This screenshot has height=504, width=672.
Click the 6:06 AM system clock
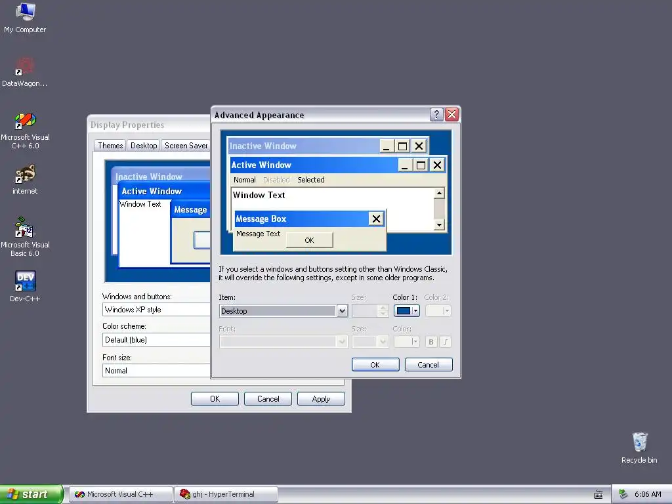coord(648,494)
